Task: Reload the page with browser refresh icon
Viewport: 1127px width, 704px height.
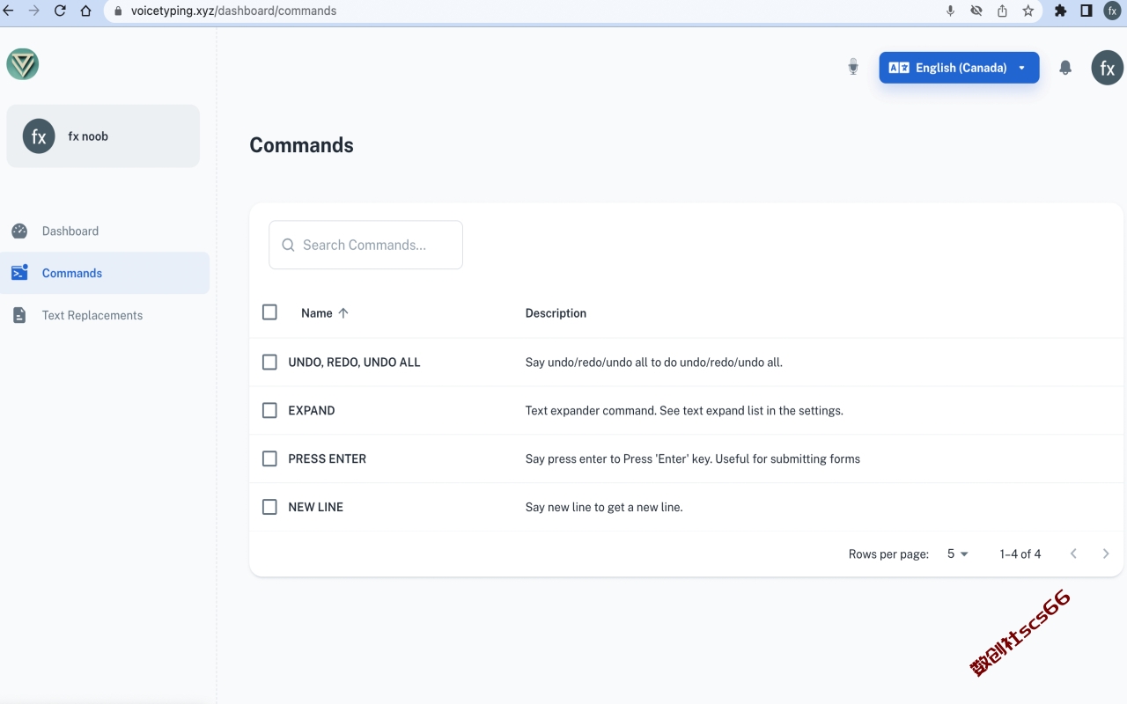Action: click(60, 11)
